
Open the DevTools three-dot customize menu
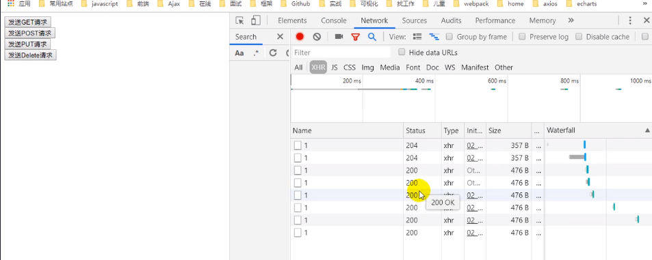coord(630,20)
